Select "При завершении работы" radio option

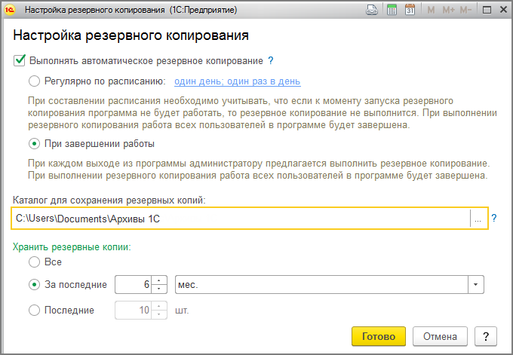coord(34,143)
